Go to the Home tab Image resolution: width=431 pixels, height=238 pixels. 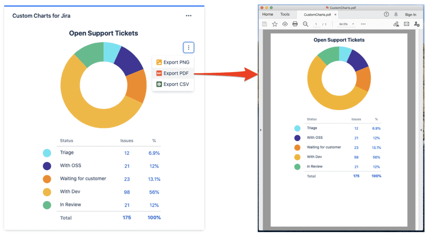(x=268, y=14)
